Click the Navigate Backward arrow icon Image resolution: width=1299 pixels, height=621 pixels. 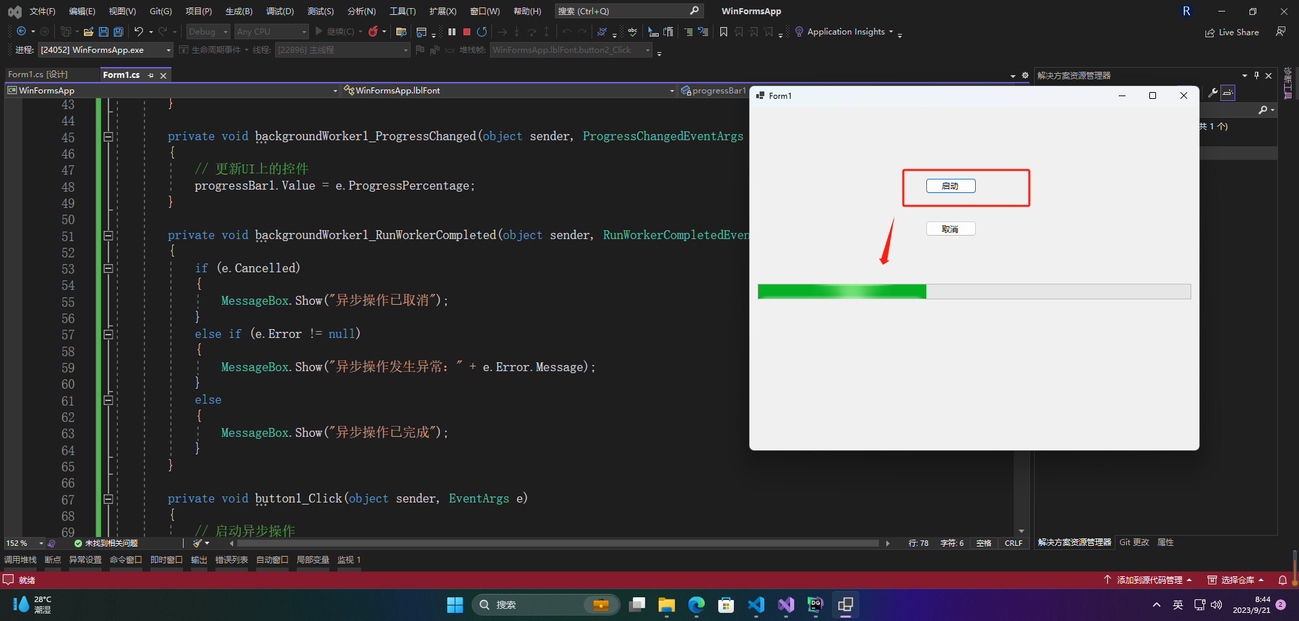(22, 32)
